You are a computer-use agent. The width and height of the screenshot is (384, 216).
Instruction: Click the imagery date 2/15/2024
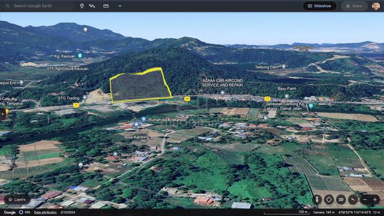coord(68,212)
